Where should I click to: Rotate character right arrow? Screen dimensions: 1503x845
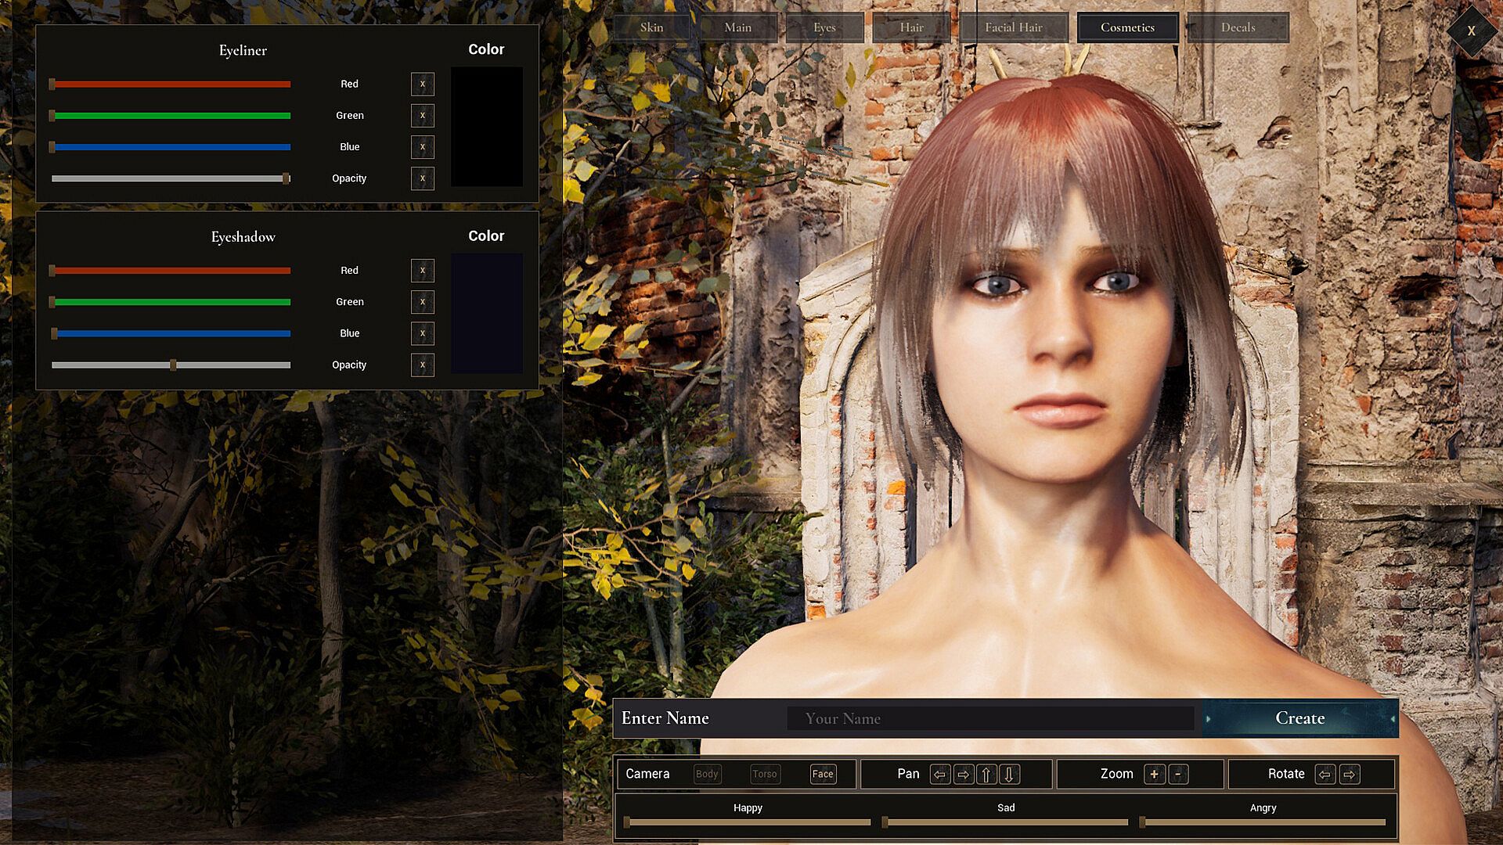click(x=1349, y=775)
